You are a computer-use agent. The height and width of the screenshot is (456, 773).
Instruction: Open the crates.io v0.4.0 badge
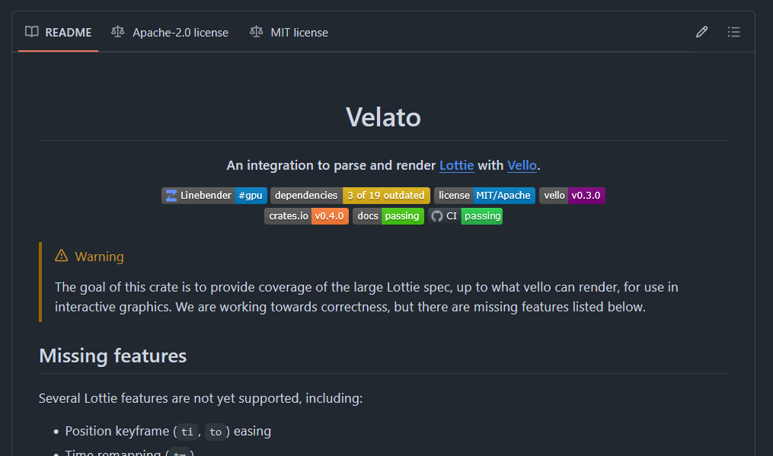(306, 216)
